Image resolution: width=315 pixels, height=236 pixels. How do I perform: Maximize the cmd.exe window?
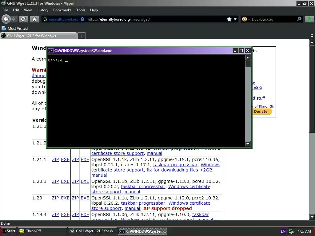coord(241,51)
